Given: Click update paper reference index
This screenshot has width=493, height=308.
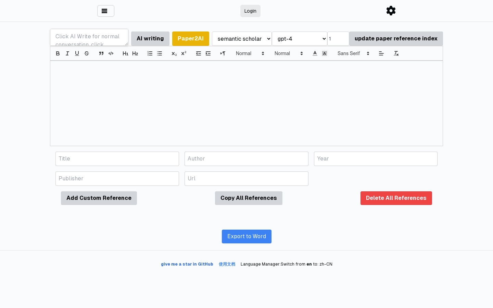Looking at the screenshot, I should [x=396, y=39].
